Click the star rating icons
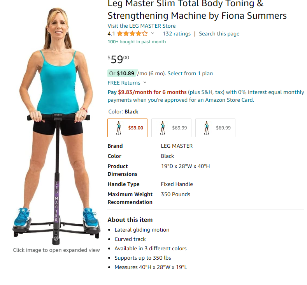Viewport: 307px width, 285px height. [132, 34]
